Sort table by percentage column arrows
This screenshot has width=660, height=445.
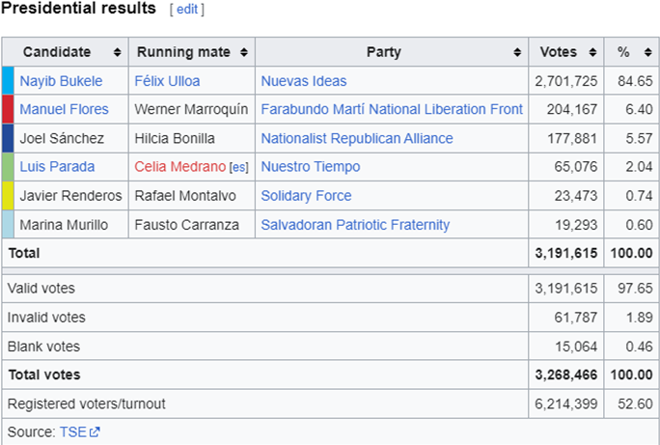pos(647,52)
